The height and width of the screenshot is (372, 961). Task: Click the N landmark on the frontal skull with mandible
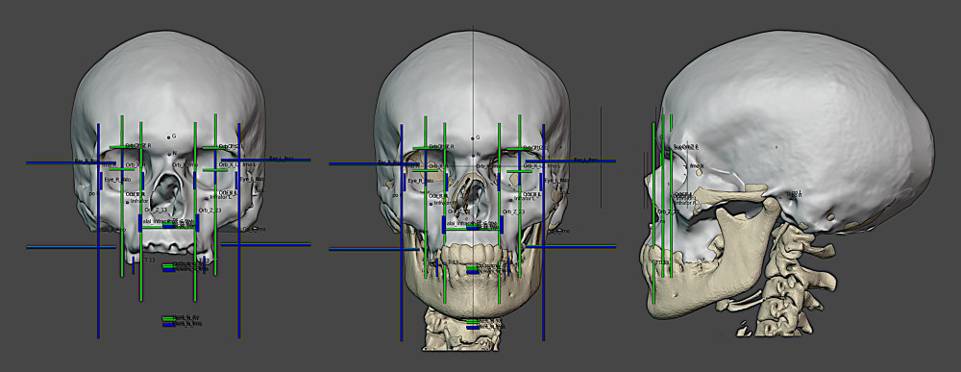[473, 155]
